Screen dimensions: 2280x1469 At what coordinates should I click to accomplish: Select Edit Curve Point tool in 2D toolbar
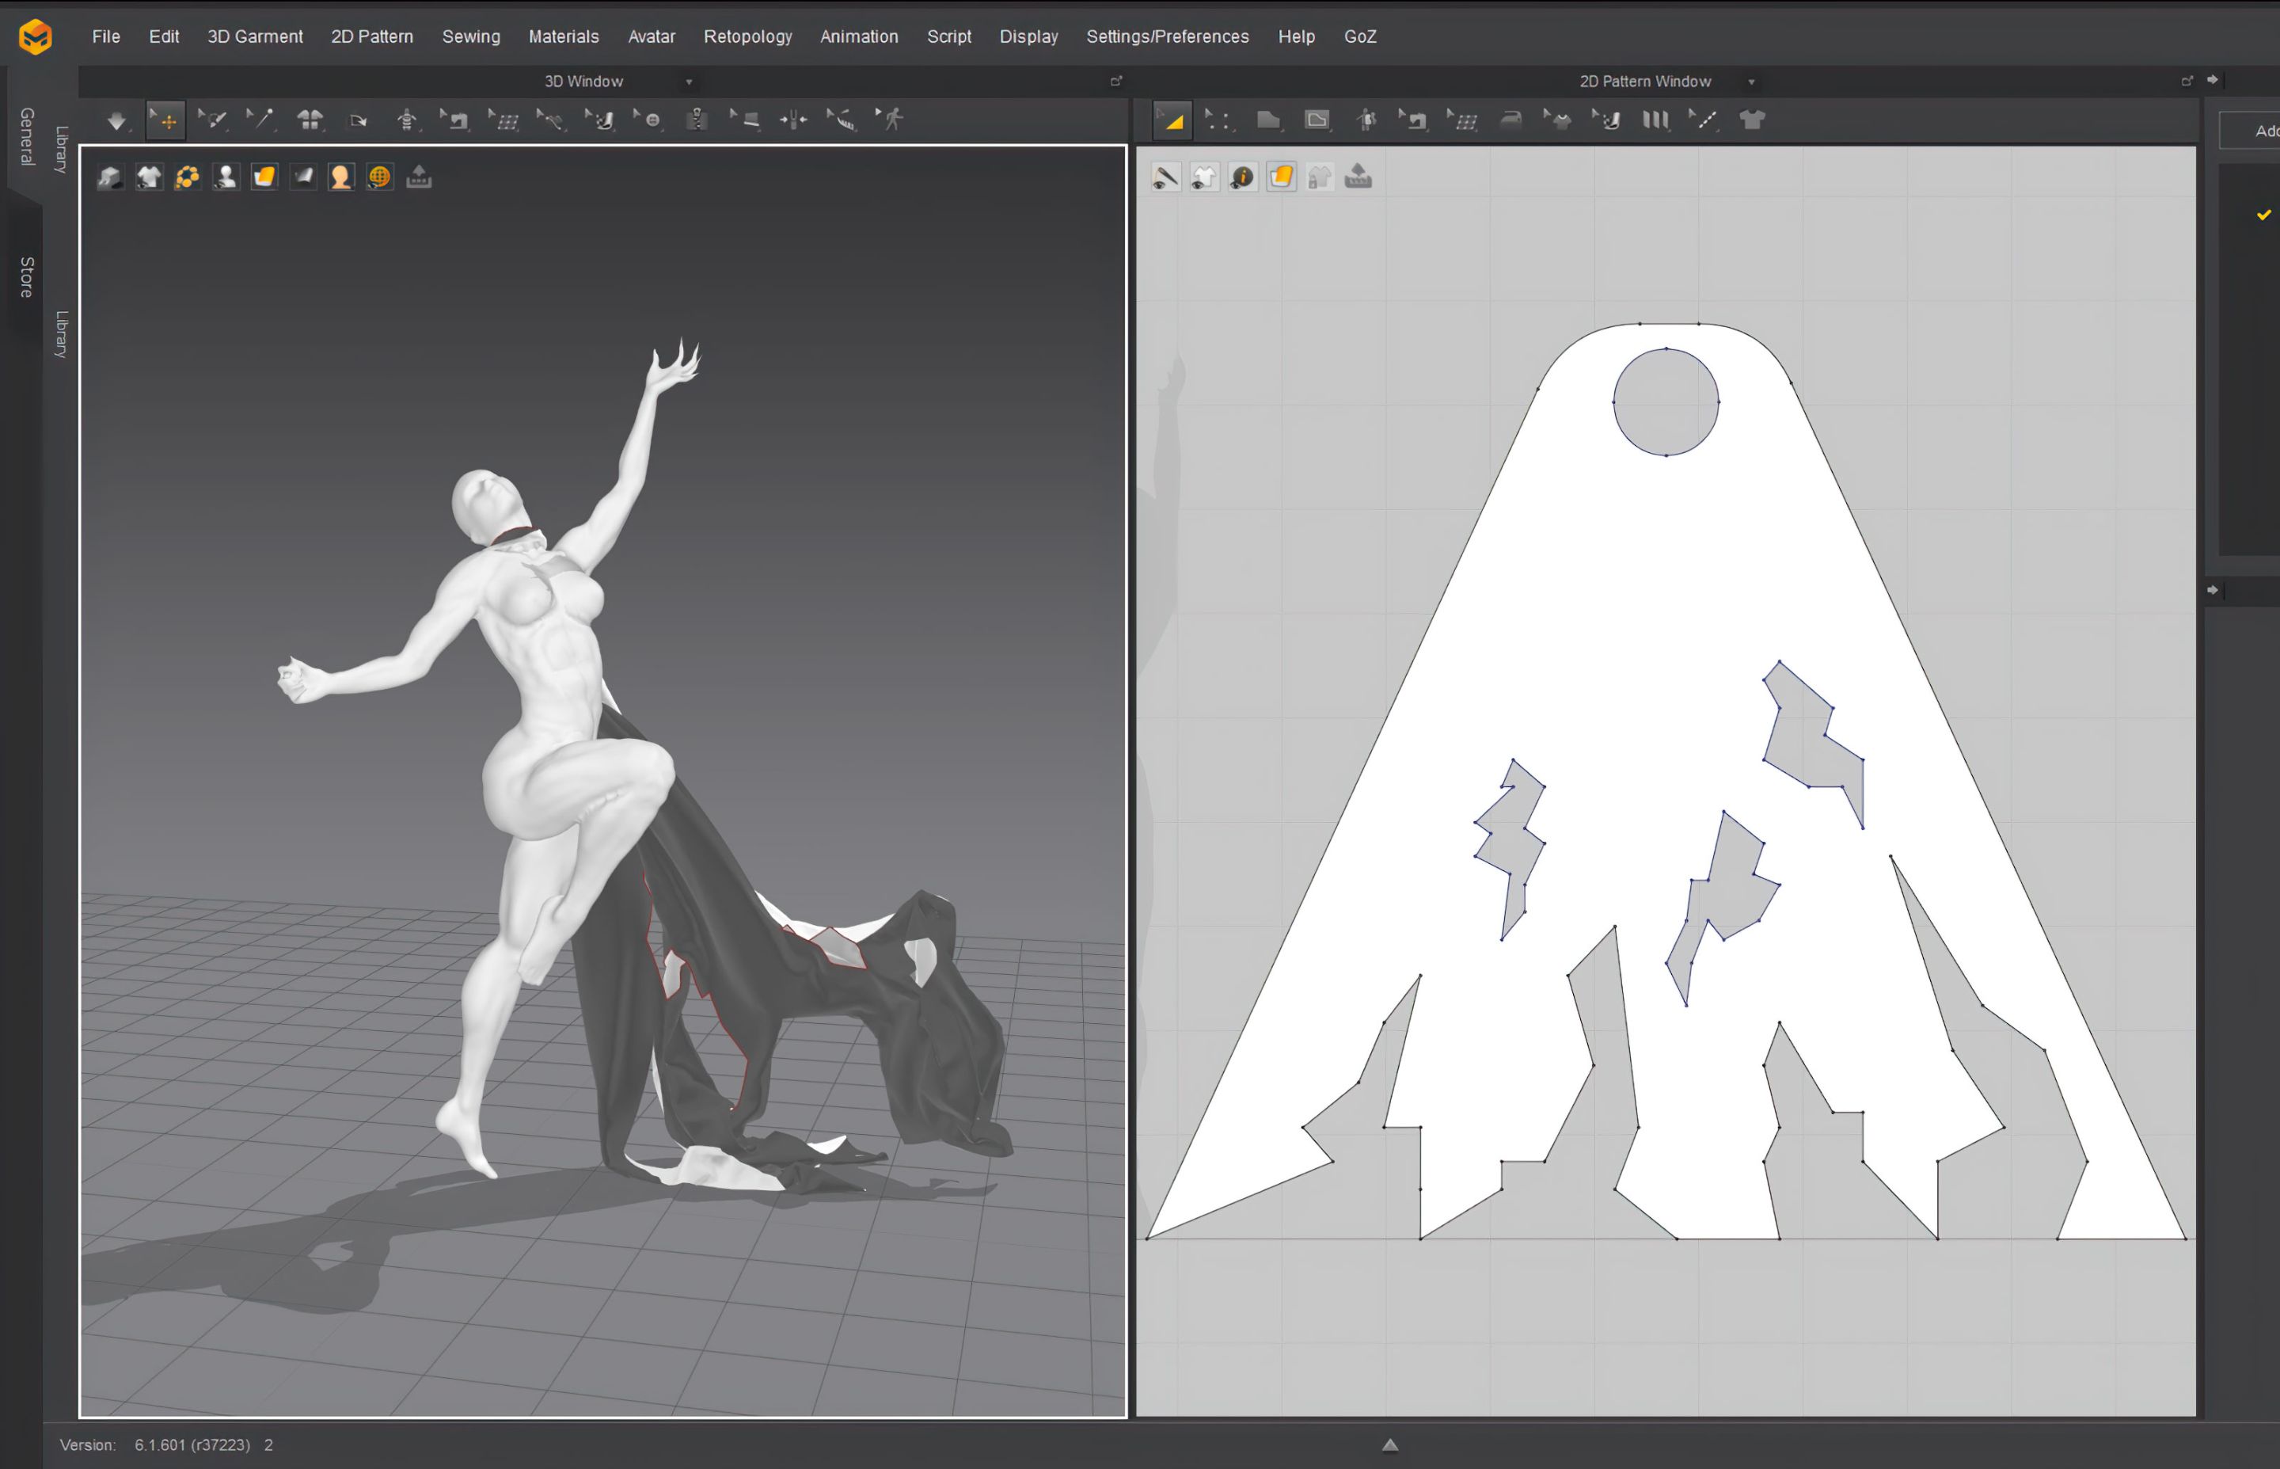(x=1220, y=120)
